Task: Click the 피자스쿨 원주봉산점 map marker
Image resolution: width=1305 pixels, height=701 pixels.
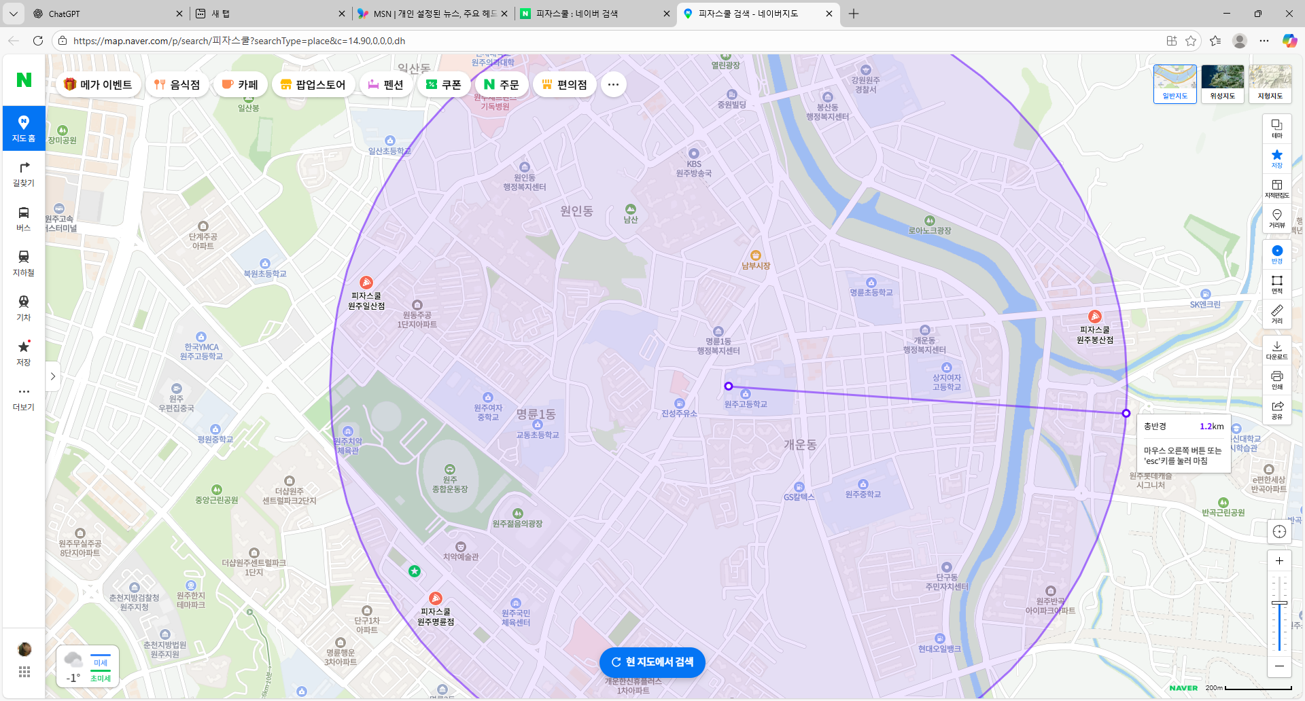Action: coord(1095,317)
